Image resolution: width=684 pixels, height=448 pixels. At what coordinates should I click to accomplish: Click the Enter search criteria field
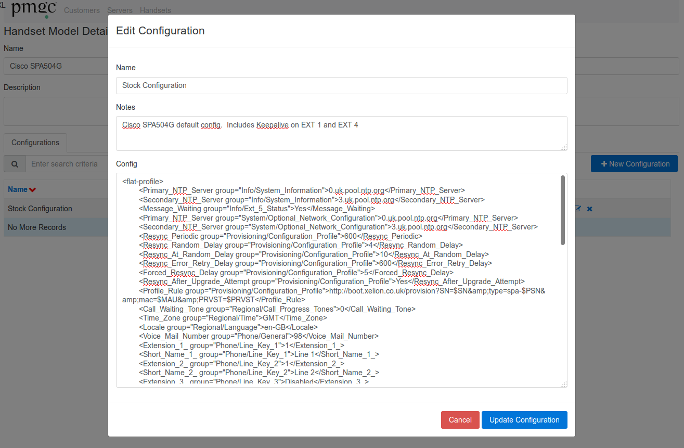[65, 164]
